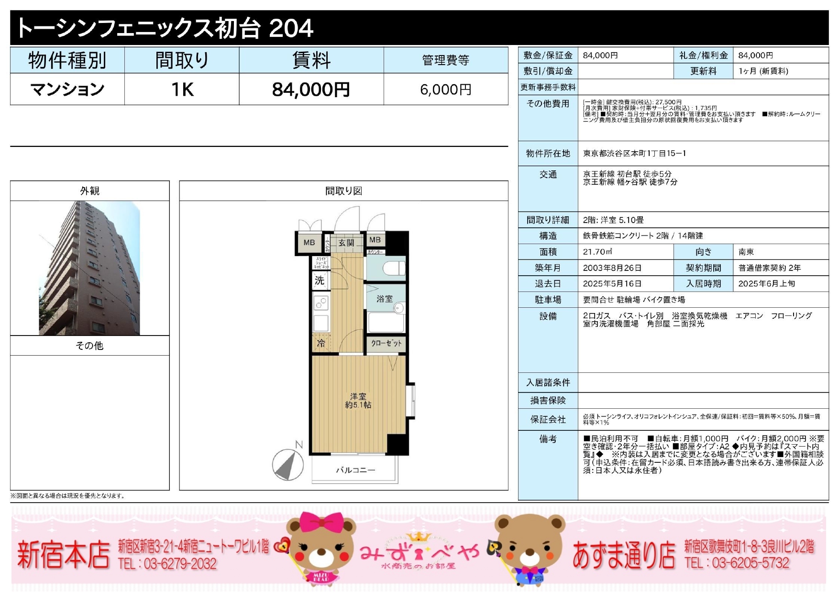This screenshot has width=839, height=594.
Task: Click the 向き value 南東
Action: 746,251
